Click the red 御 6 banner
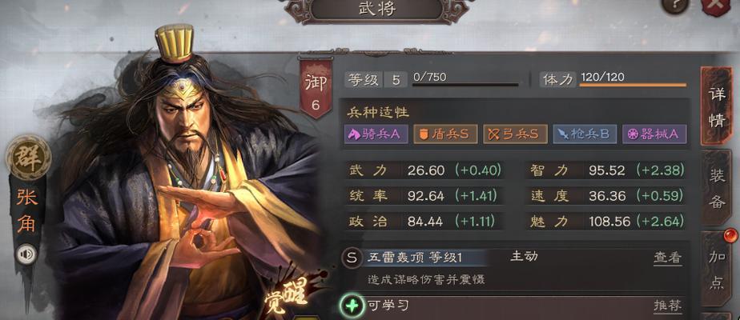This screenshot has width=740, height=320. click(316, 88)
